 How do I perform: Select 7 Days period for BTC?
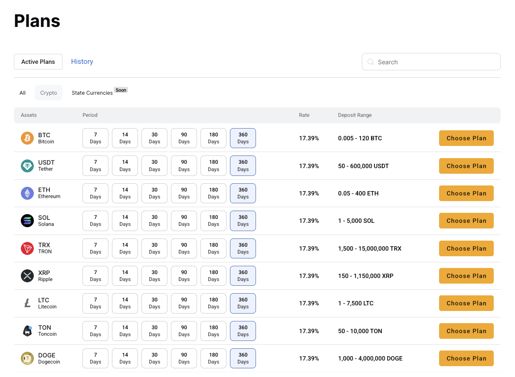tap(95, 138)
